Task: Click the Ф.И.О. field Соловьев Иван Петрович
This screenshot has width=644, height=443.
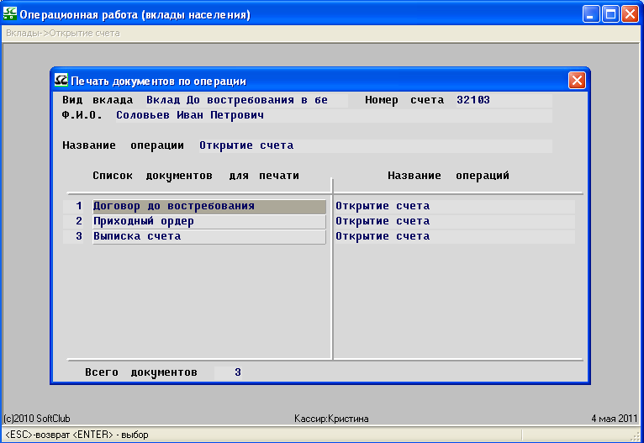Action: [x=334, y=115]
